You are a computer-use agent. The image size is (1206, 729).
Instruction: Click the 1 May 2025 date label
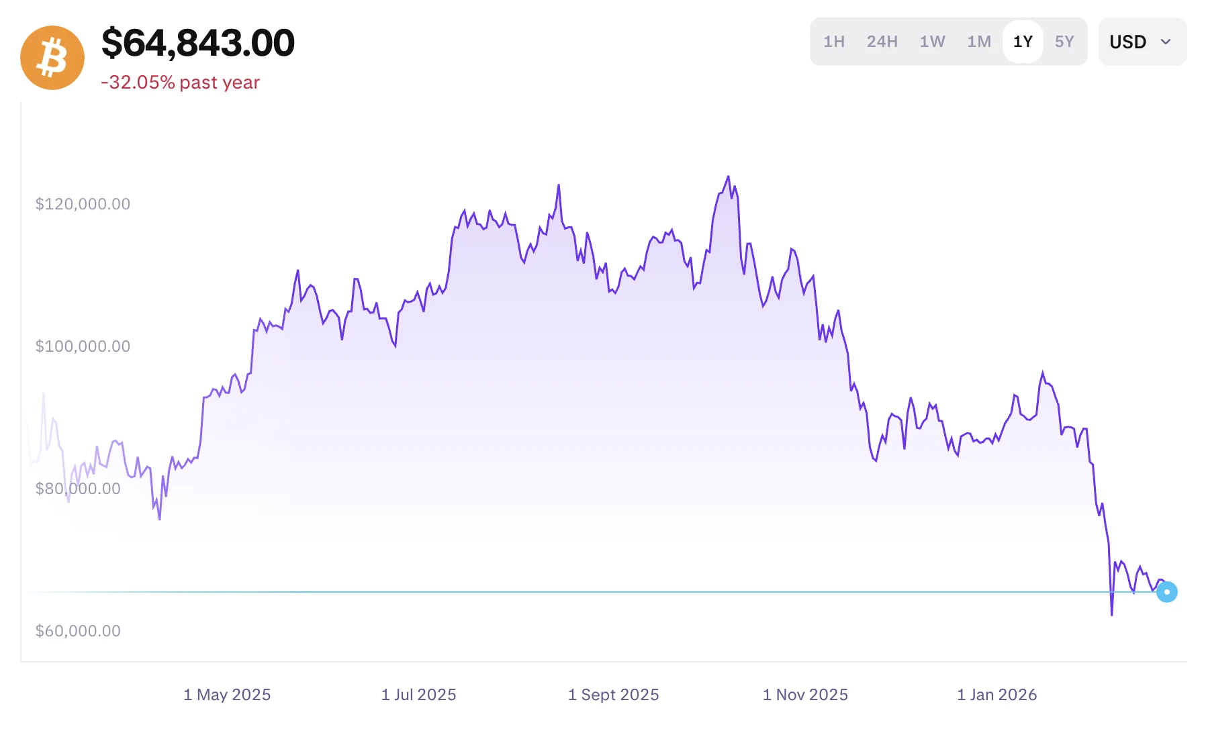[227, 695]
